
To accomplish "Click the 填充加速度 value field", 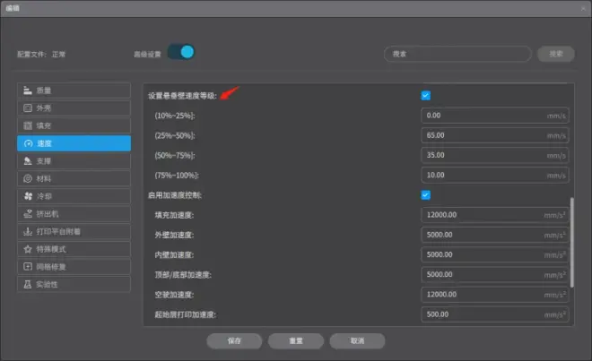I will [x=494, y=215].
